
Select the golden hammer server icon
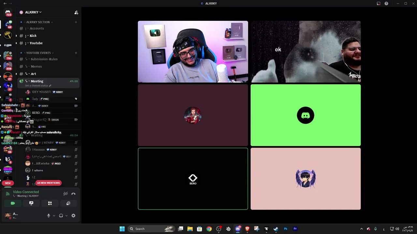[8, 35]
